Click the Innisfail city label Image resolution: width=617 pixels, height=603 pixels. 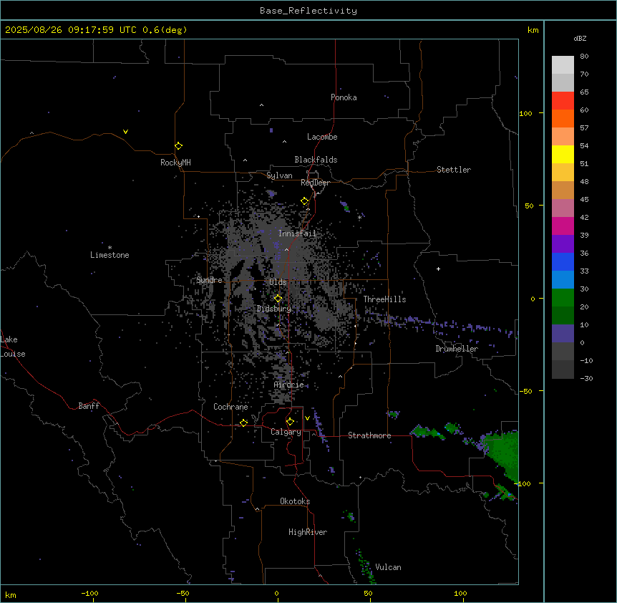[297, 233]
